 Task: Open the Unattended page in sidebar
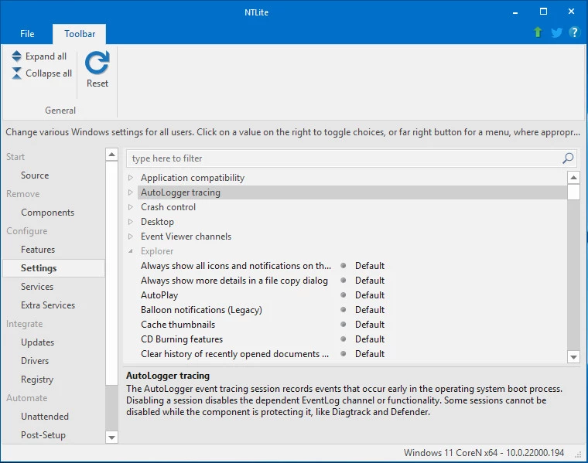click(45, 417)
